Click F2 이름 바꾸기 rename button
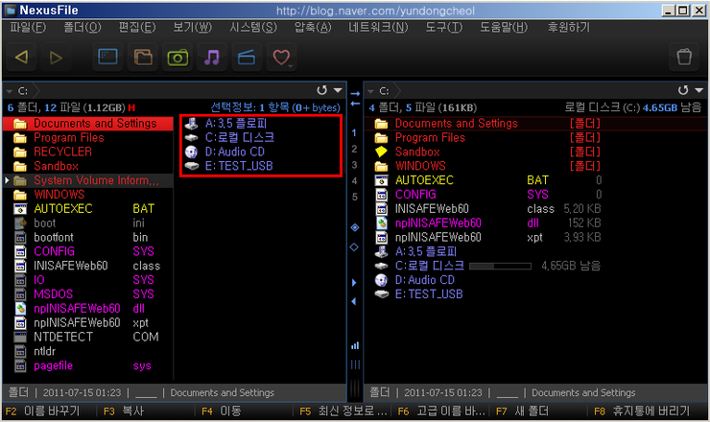The height and width of the screenshot is (422, 710). point(42,411)
